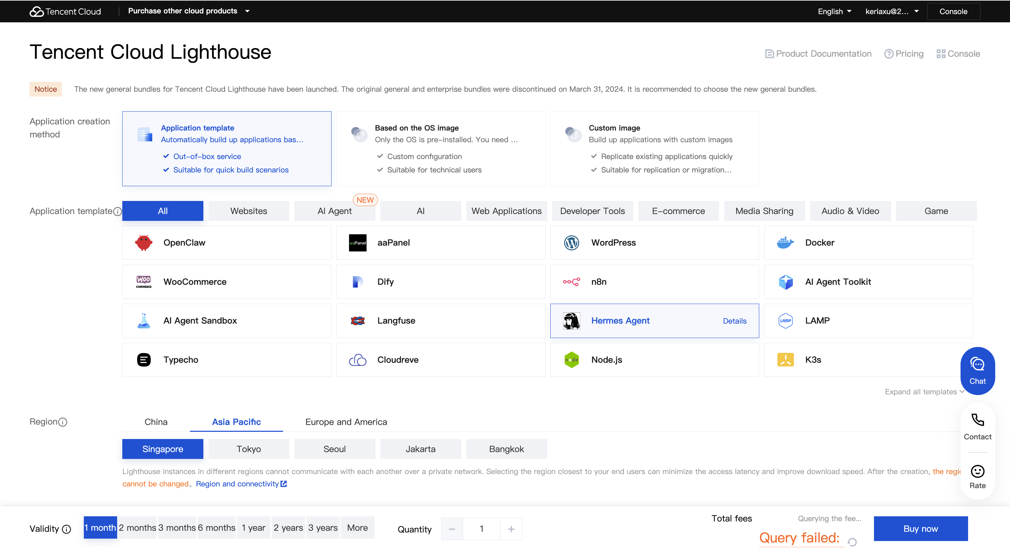Viewport: 1010px width, 551px height.
Task: Choose the n8n workflow icon
Action: [571, 282]
